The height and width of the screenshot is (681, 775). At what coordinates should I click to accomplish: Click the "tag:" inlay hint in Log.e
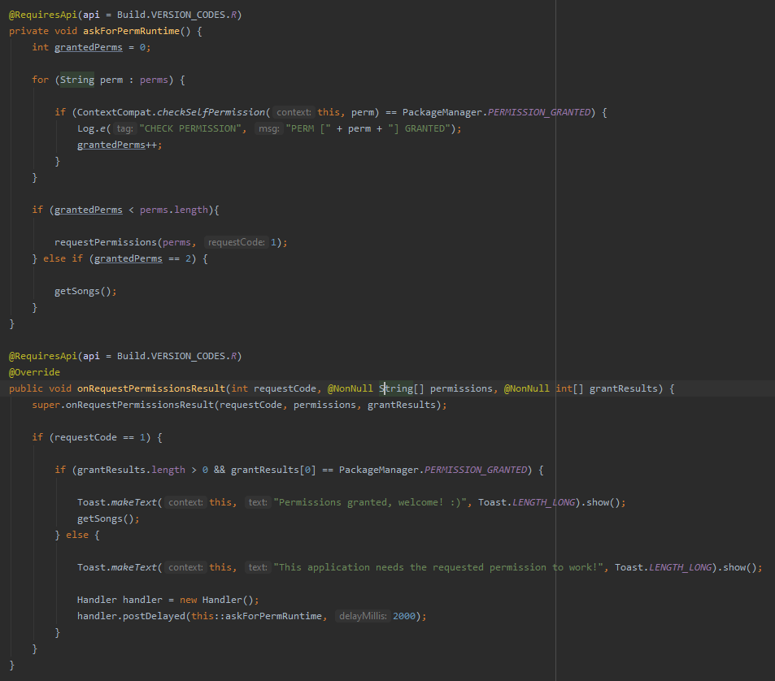pos(124,128)
